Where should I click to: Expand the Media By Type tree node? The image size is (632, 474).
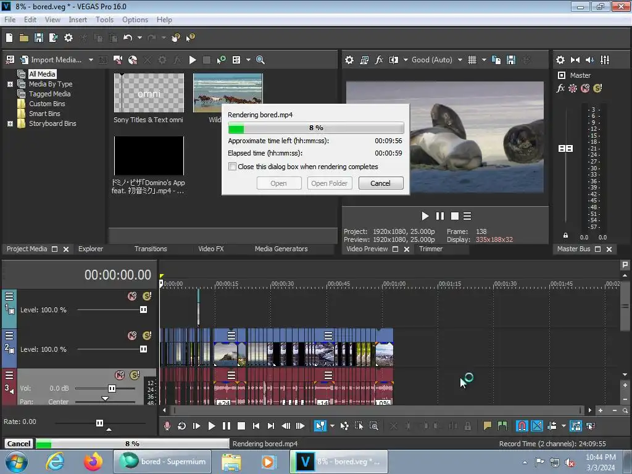(x=10, y=84)
